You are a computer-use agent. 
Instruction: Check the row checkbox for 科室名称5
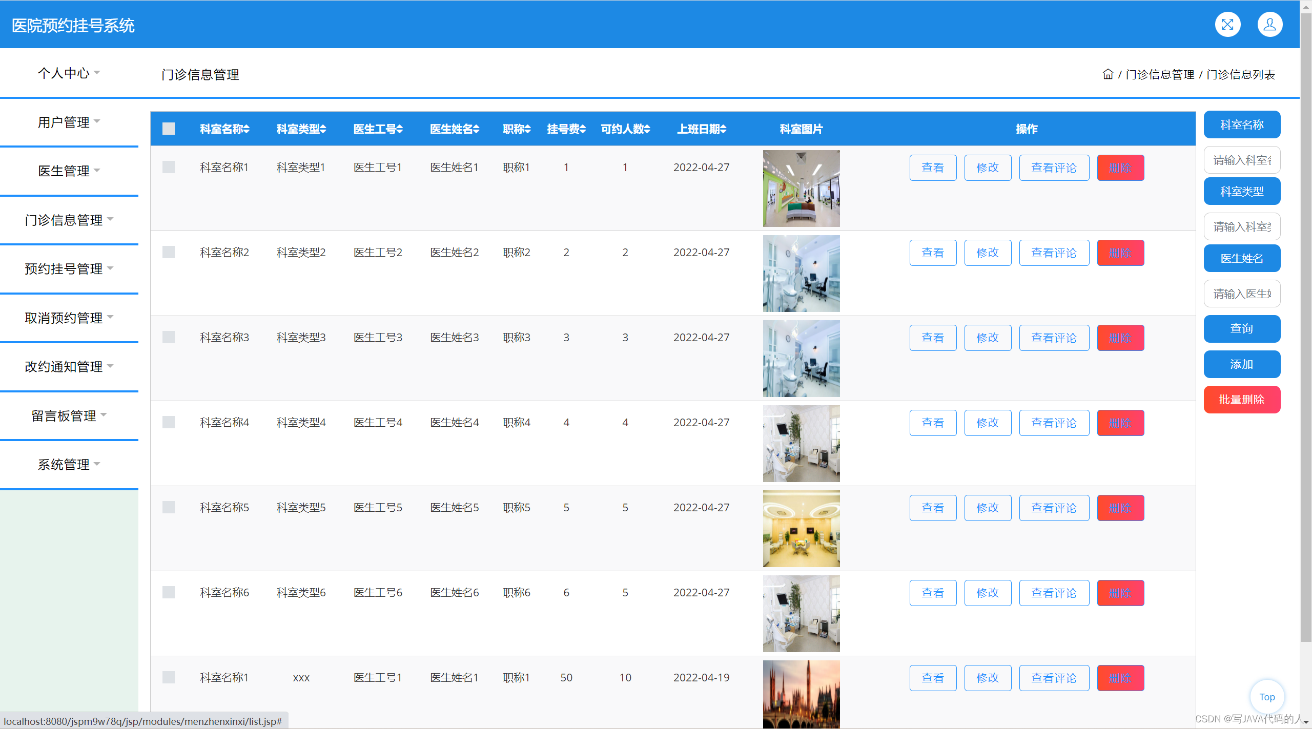coord(169,507)
